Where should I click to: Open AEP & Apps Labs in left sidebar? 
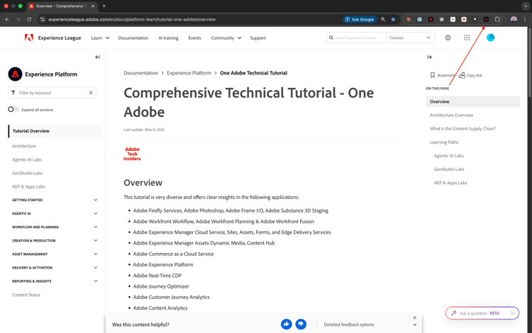pos(28,186)
